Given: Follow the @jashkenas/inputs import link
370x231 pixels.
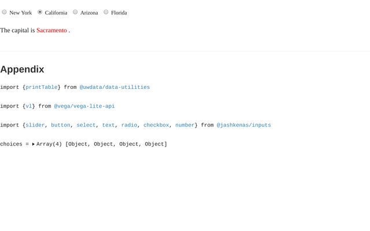Looking at the screenshot, I should point(243,125).
